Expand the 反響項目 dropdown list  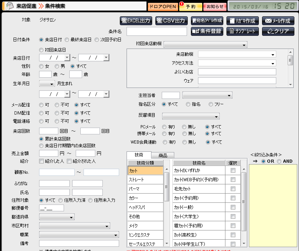tap(191, 116)
